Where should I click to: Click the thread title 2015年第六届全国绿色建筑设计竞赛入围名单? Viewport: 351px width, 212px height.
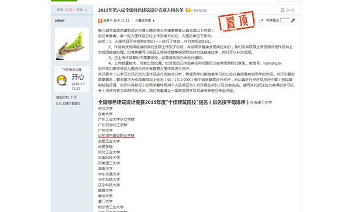(x=140, y=10)
